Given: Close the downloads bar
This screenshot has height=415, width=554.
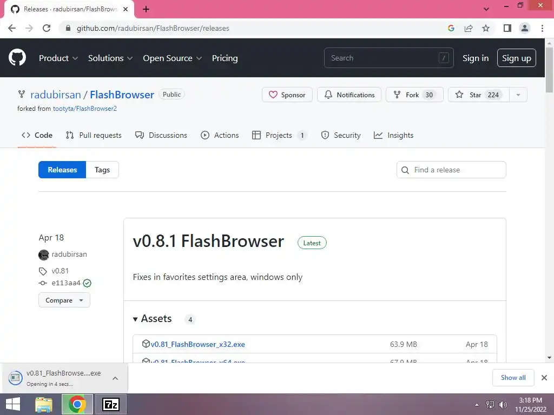Looking at the screenshot, I should point(544,378).
